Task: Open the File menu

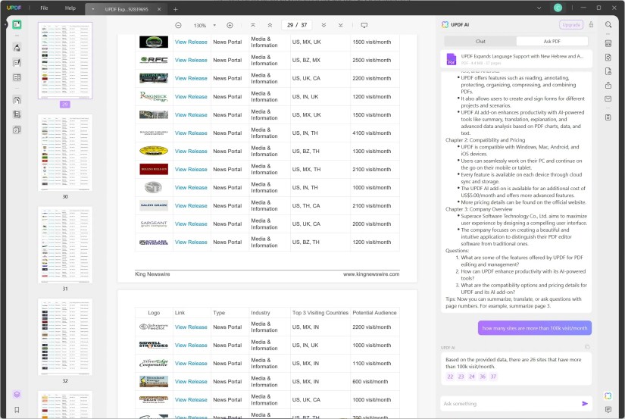Action: [44, 8]
